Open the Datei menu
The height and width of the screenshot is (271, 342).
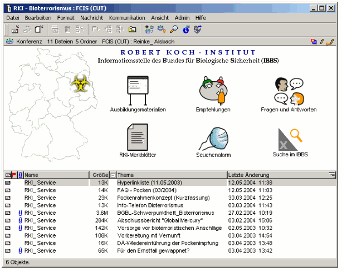(x=13, y=18)
